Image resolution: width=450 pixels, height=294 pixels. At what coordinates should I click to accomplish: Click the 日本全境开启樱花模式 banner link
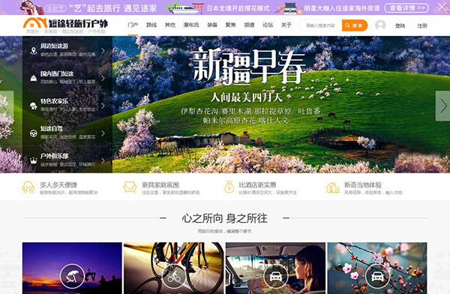coord(238,8)
